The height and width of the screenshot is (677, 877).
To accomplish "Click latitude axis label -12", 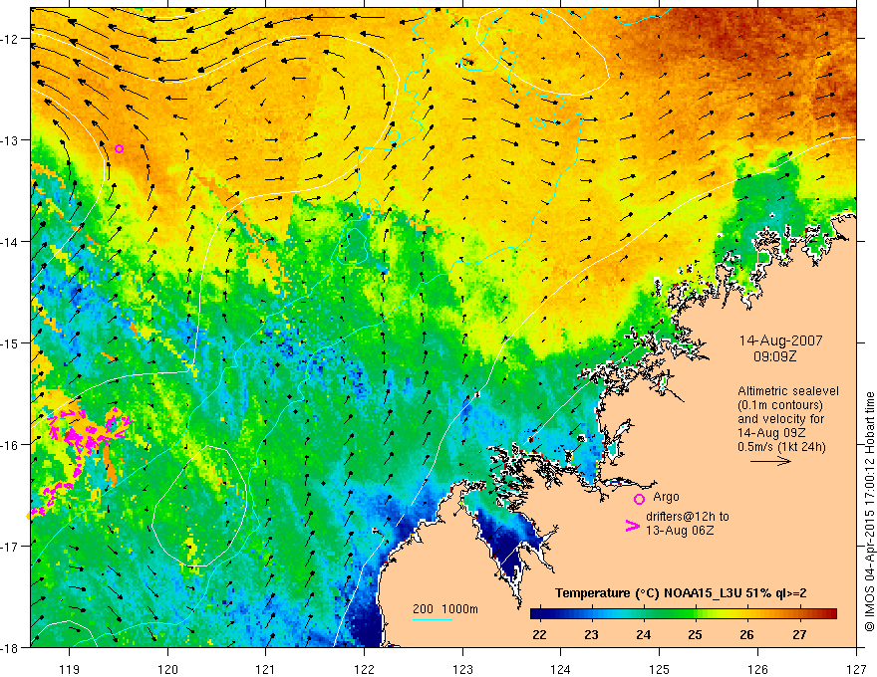I will [x=9, y=39].
